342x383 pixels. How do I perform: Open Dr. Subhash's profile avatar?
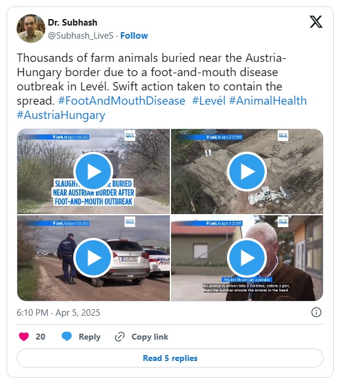click(x=31, y=29)
